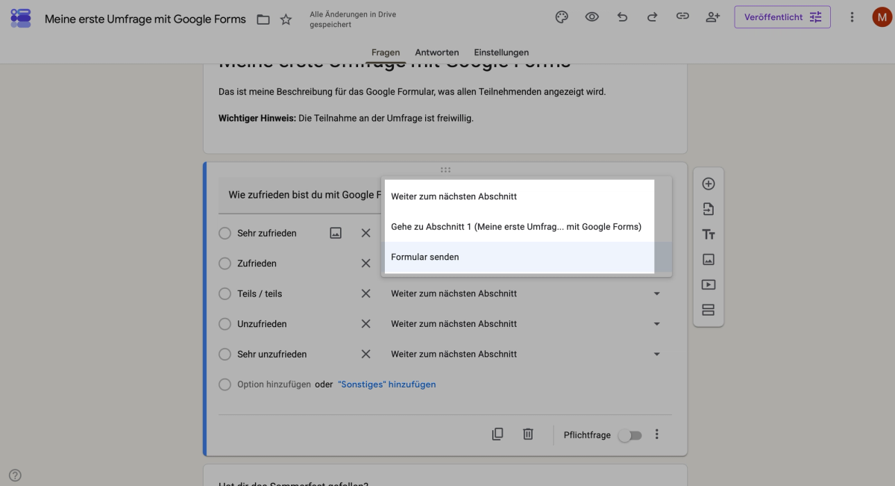Remove the Unzufrieden option
This screenshot has width=895, height=486.
click(366, 324)
